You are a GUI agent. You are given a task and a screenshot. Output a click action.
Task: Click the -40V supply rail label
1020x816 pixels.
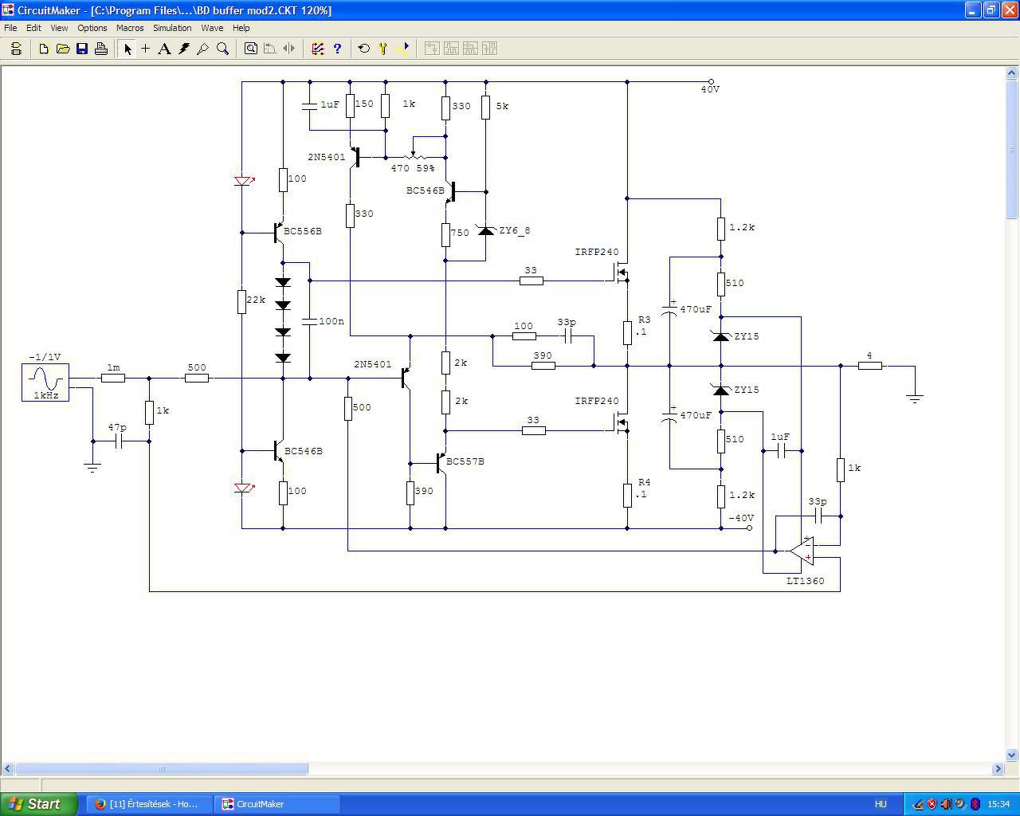pyautogui.click(x=741, y=519)
